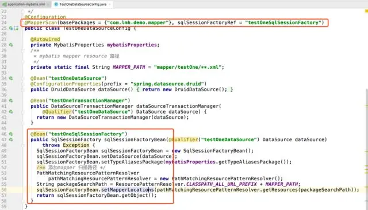Close the TestOneDataSourceConfig.java tab
This screenshot has height=210, width=368.
click(x=109, y=4)
